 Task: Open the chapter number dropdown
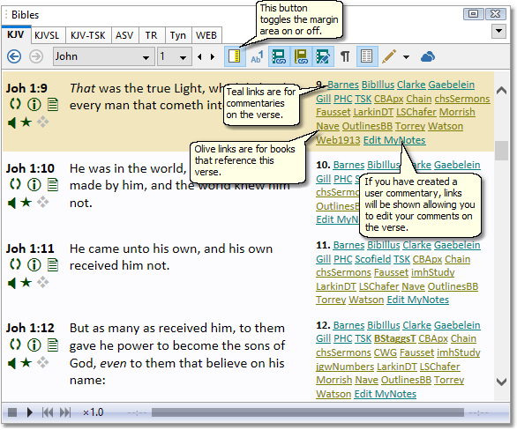point(174,56)
